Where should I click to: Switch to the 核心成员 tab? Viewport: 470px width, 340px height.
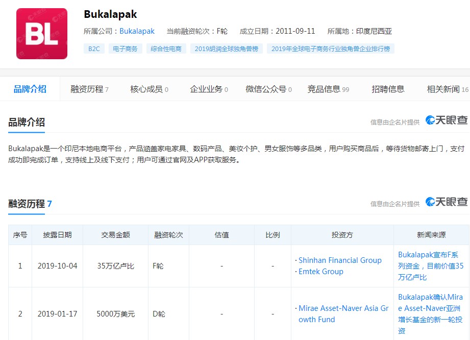point(149,89)
